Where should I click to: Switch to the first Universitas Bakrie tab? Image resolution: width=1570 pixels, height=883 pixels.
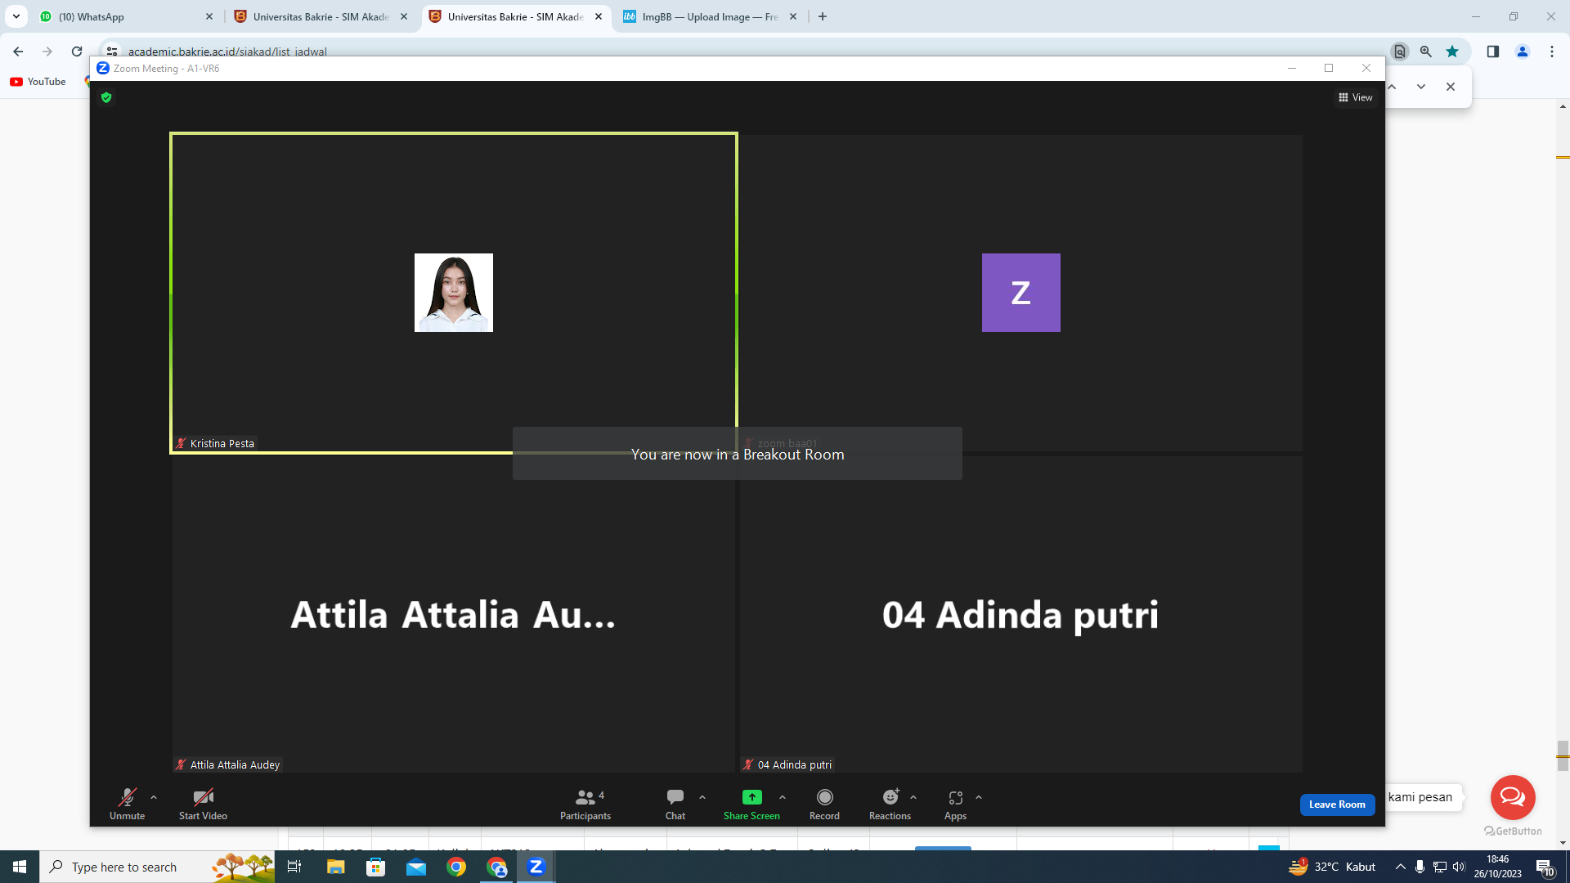coord(321,16)
